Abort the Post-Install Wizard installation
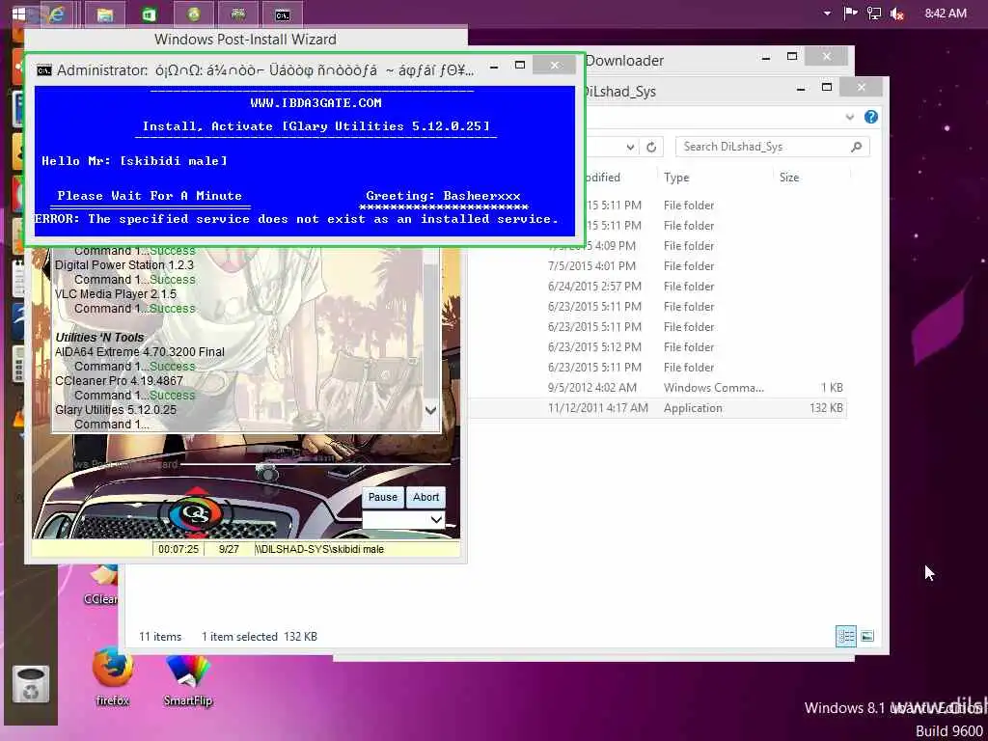988x741 pixels. pos(425,497)
